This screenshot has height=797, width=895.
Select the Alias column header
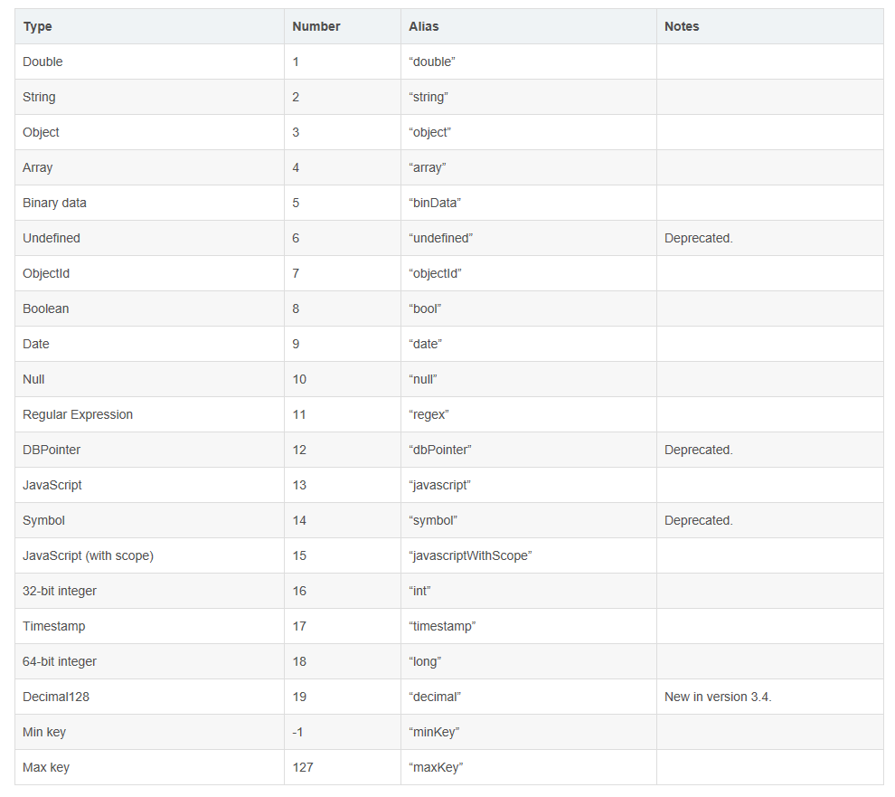click(x=423, y=26)
